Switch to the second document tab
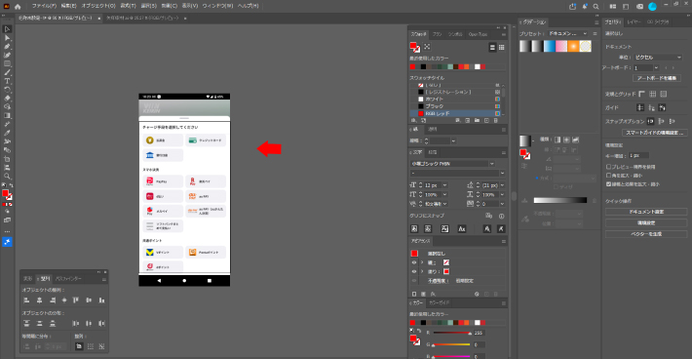 pos(142,19)
